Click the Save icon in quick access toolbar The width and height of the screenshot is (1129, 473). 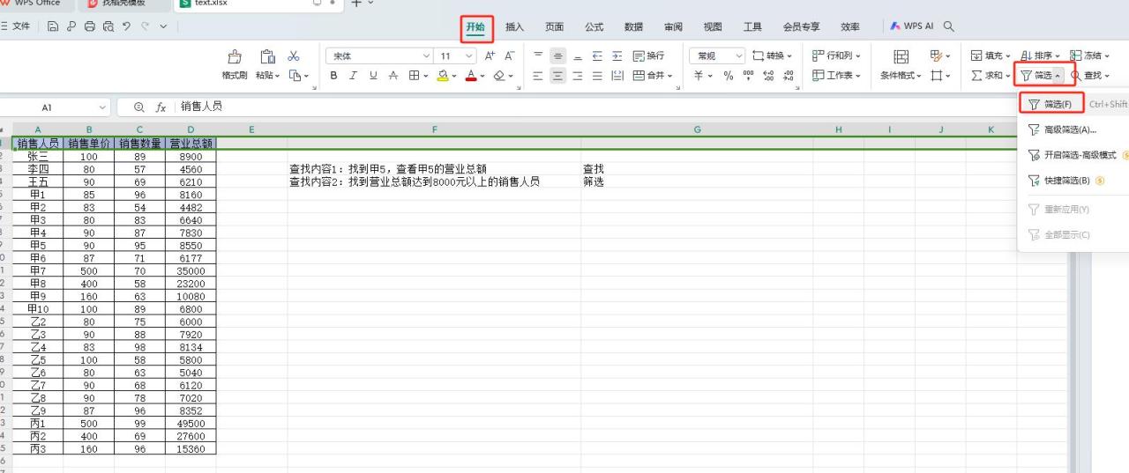point(54,26)
